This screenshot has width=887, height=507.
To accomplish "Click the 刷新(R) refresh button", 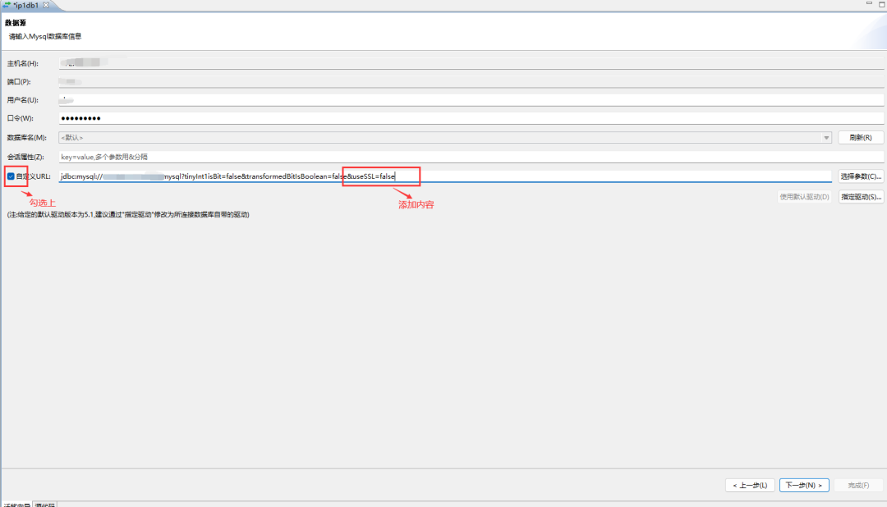I will tap(861, 137).
